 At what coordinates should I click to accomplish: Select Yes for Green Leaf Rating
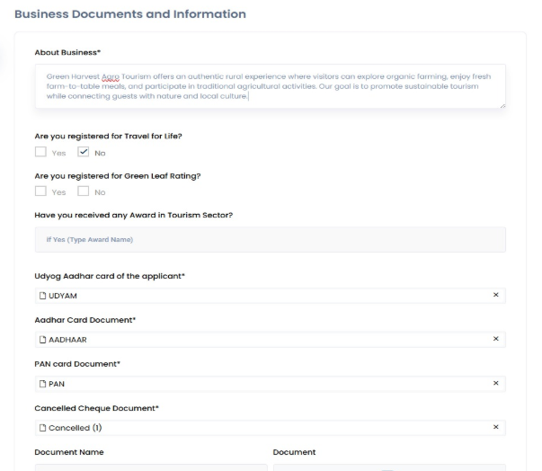coord(40,191)
